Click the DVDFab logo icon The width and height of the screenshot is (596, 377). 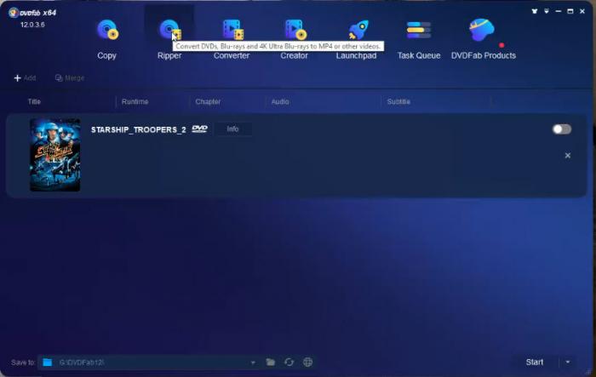click(x=14, y=13)
